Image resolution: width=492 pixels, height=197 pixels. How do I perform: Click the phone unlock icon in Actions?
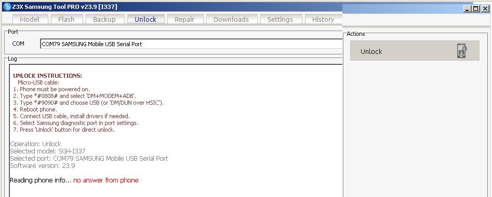(461, 50)
